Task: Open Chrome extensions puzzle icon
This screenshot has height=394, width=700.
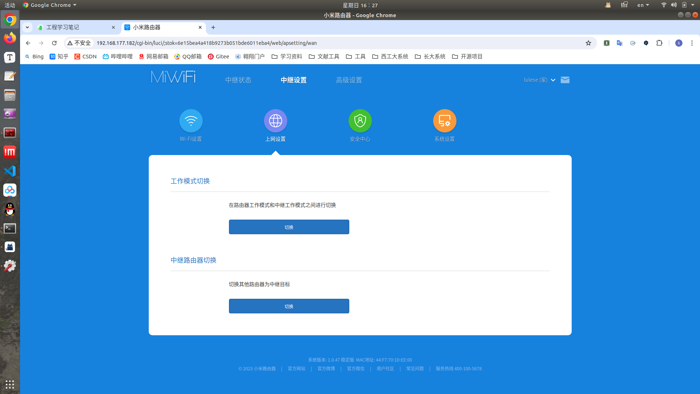Action: click(659, 43)
